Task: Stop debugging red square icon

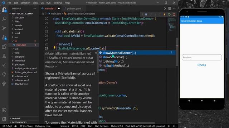Action: [x=174, y=15]
